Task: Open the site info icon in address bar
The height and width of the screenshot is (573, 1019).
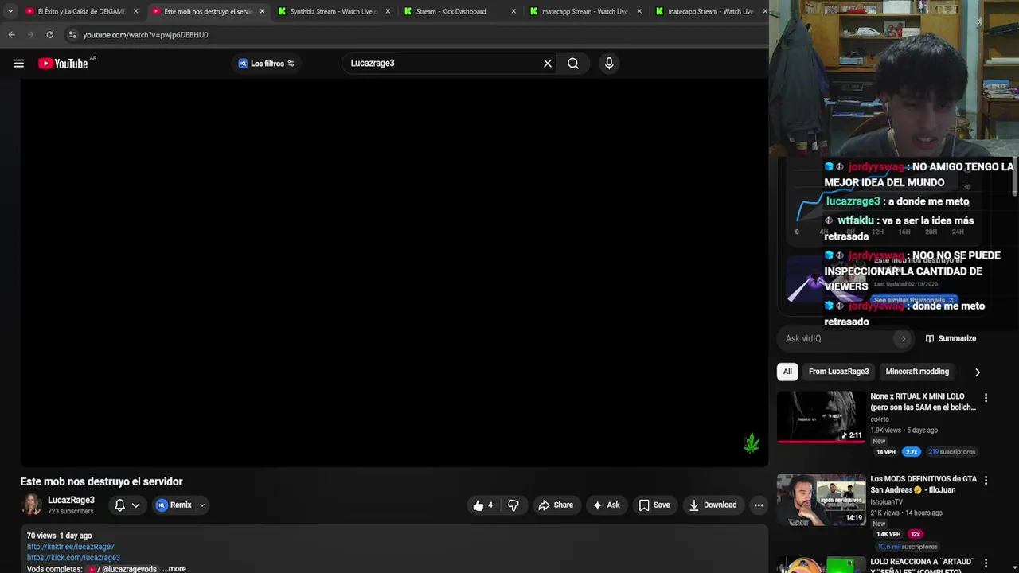Action: pyautogui.click(x=72, y=35)
